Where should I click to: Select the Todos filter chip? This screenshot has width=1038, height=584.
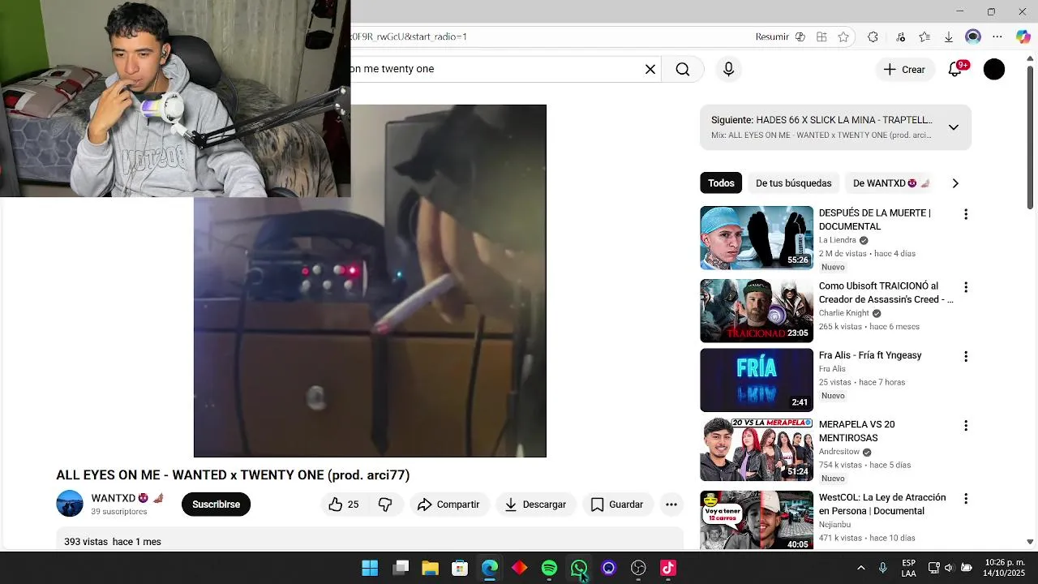click(721, 183)
